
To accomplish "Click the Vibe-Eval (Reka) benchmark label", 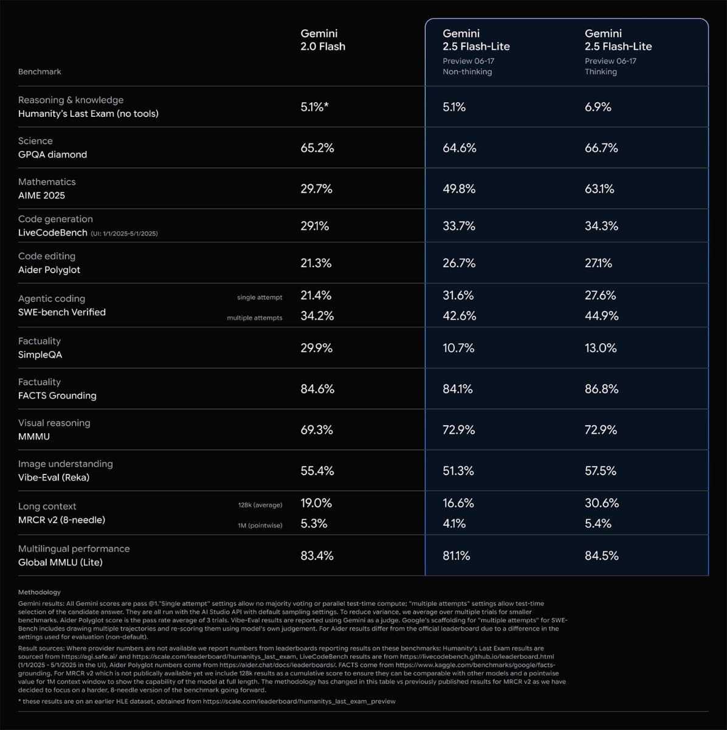I will pyautogui.click(x=53, y=478).
